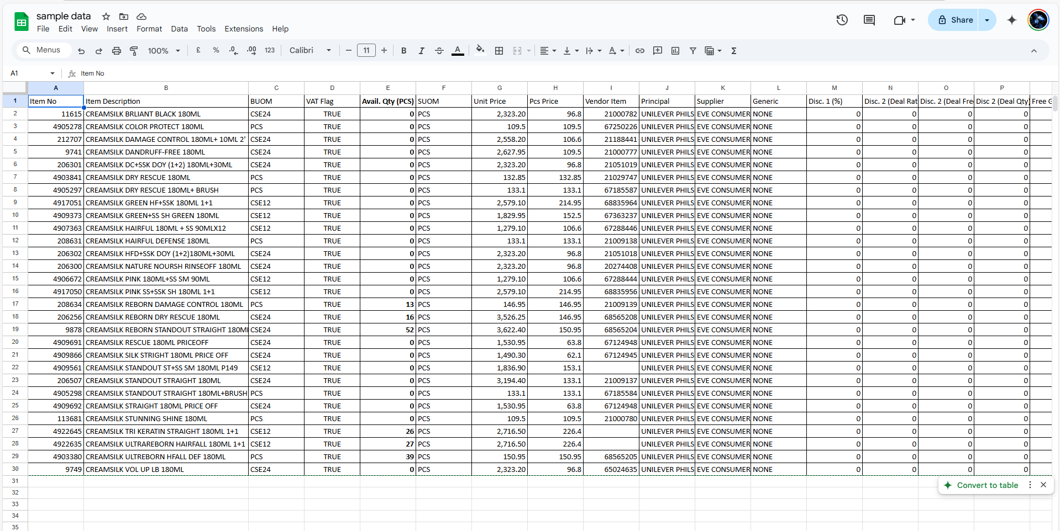Viewport: 1060px width, 531px height.
Task: Search the Menus box
Action: [43, 50]
